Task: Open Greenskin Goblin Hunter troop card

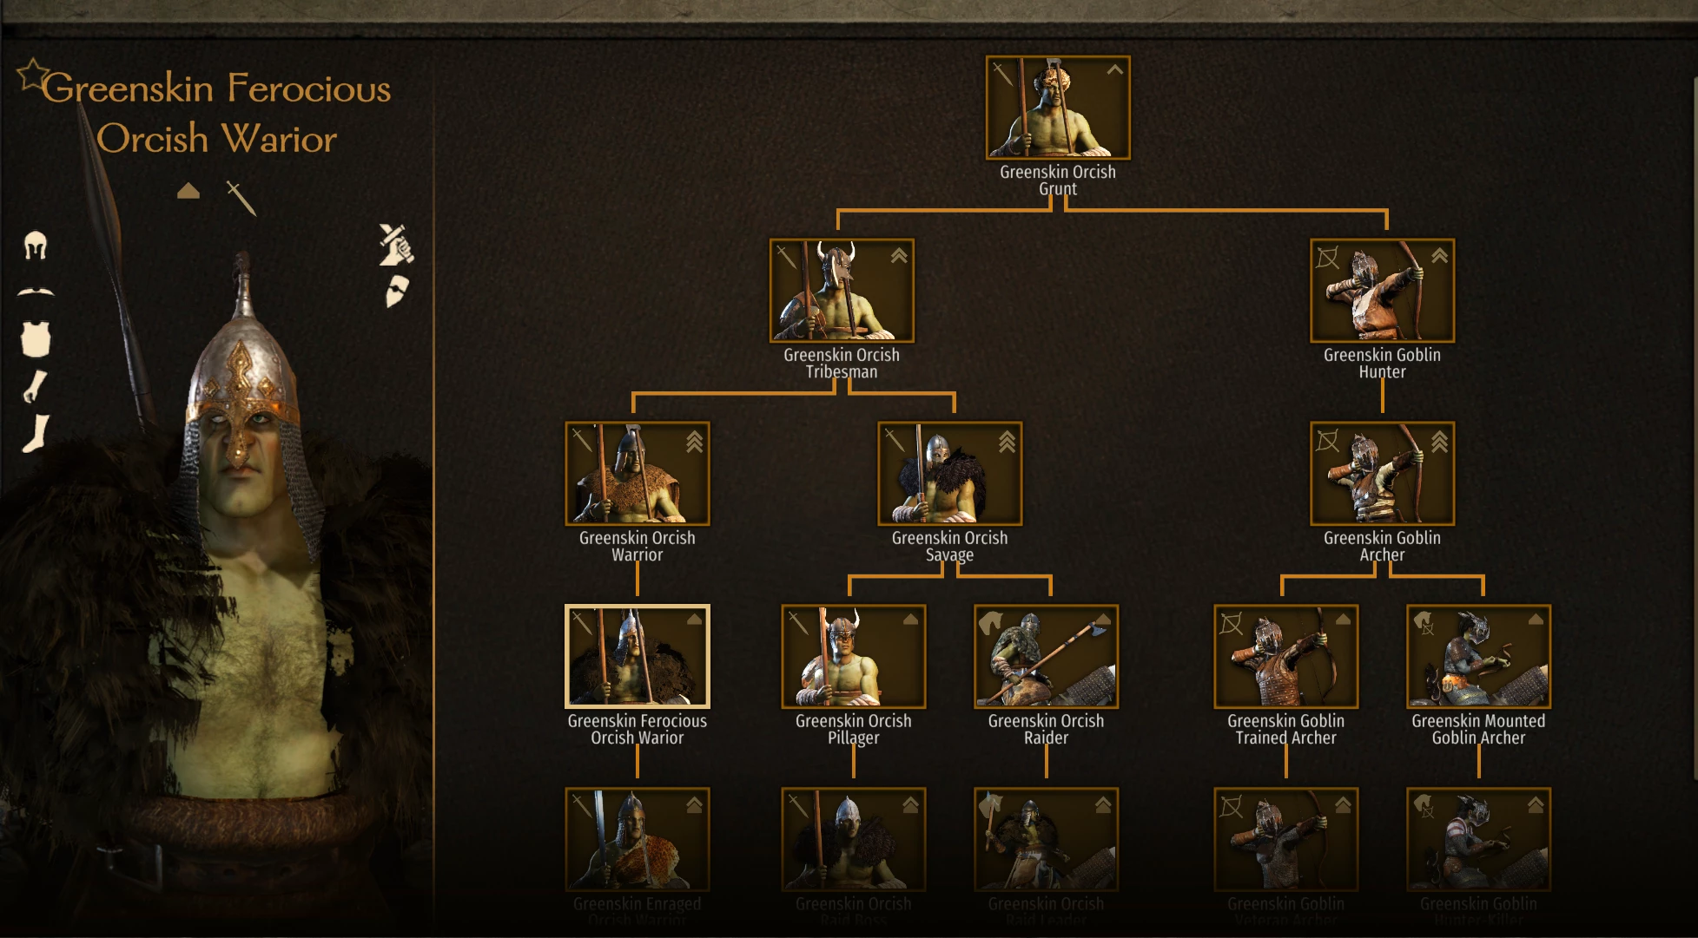Action: [x=1382, y=291]
